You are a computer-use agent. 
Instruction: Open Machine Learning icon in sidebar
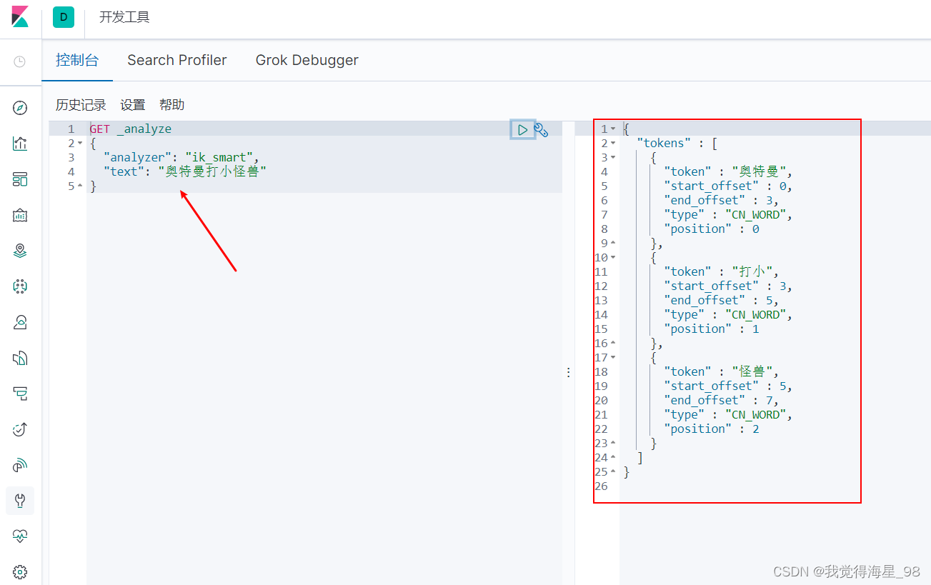20,286
